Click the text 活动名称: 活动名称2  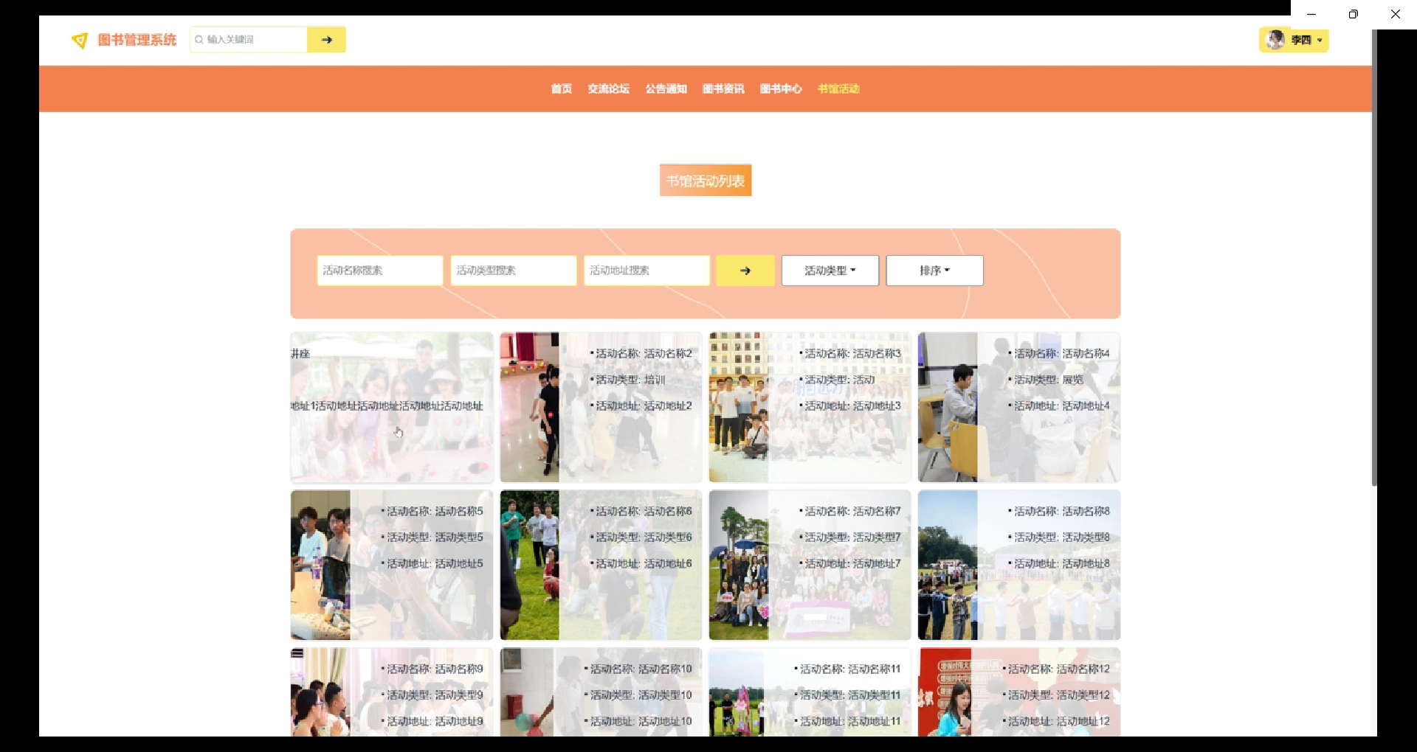(x=644, y=354)
